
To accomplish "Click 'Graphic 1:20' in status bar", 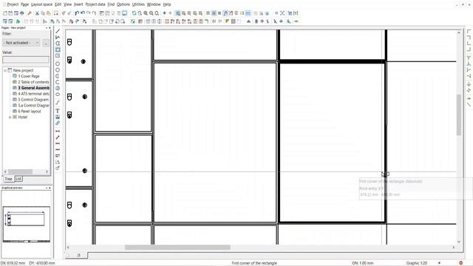I will (417, 263).
